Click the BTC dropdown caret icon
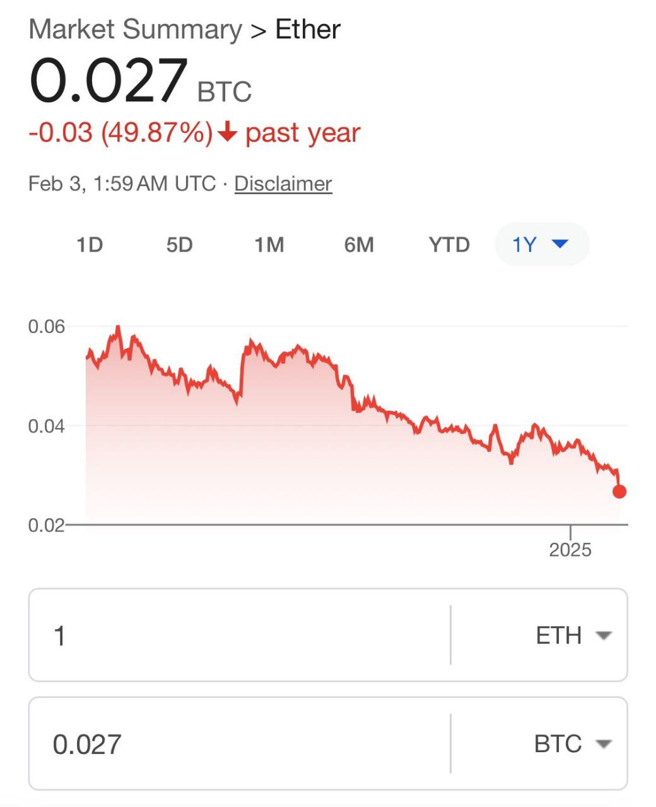 604,744
